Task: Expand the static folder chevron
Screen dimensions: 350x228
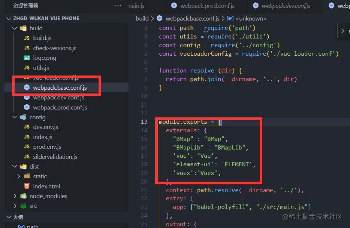Action: tap(19, 176)
